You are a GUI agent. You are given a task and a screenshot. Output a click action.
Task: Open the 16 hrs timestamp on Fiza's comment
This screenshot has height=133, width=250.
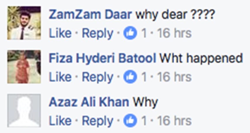[174, 77]
